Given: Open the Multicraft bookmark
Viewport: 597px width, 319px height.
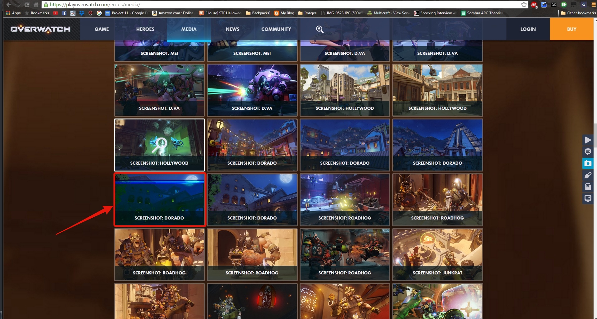Looking at the screenshot, I should point(388,13).
